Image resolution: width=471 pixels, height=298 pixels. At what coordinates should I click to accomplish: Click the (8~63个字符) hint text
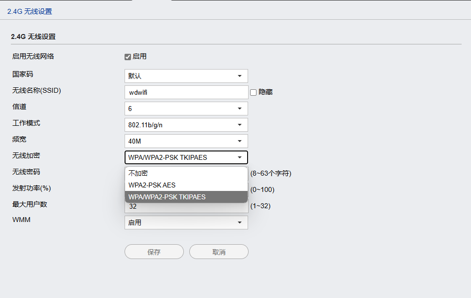click(x=271, y=173)
